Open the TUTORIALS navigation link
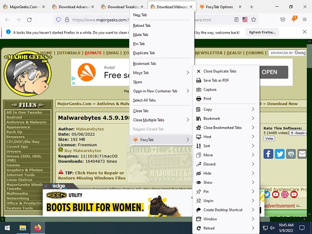Image resolution: width=312 pixels, height=234 pixels. (x=69, y=53)
